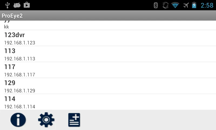Tap the Play Store bag notification icon
216x130 pixels.
[x=27, y=5]
